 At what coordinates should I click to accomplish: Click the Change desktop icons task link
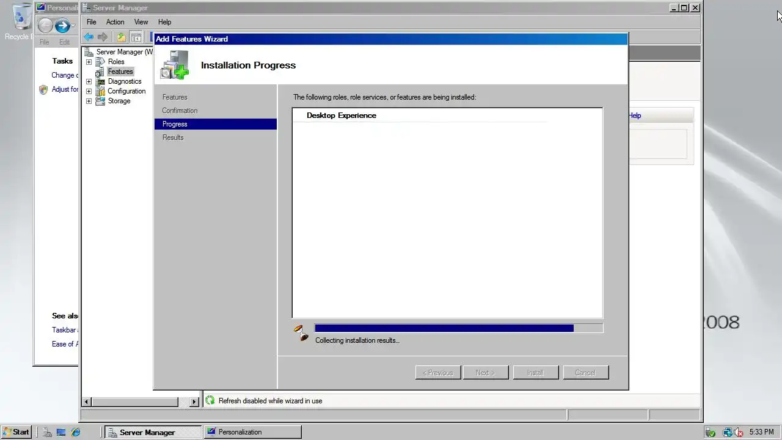click(x=65, y=75)
